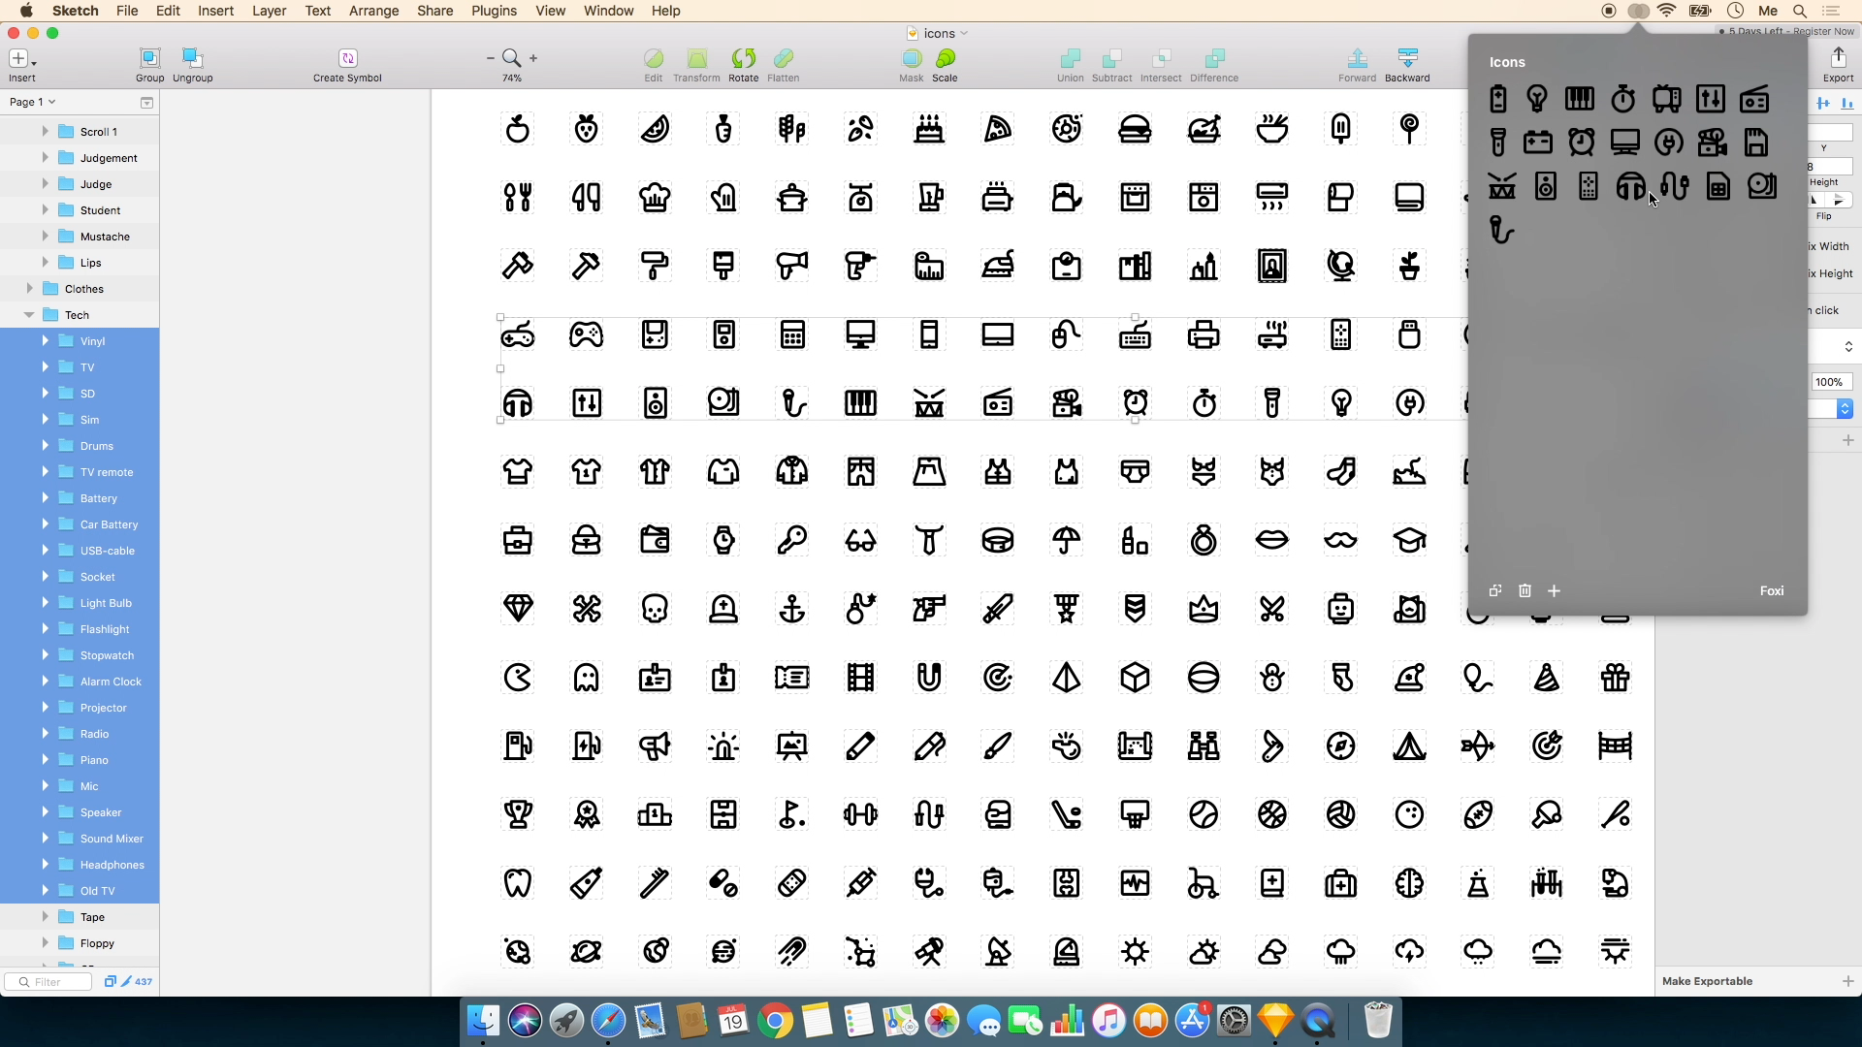Click the trash icon in the Icons popup
This screenshot has width=1862, height=1047.
[x=1525, y=590]
